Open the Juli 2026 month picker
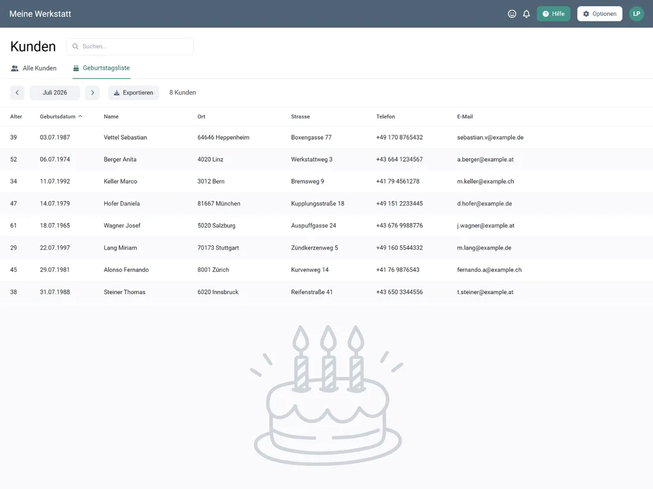This screenshot has height=489, width=653. (x=55, y=92)
